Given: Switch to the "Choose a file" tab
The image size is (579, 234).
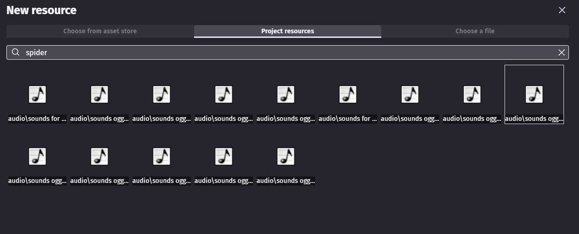Looking at the screenshot, I should click(x=474, y=31).
